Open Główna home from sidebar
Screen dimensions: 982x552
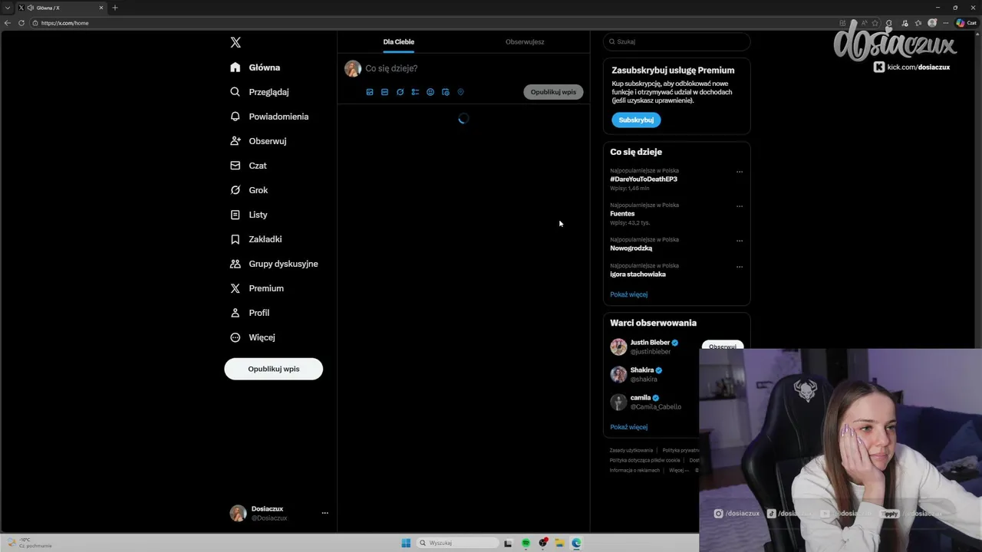[255, 67]
